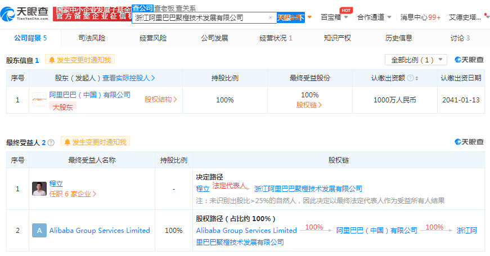The width and height of the screenshot is (490, 256).
Task: Click the 大股东 tag
Action: (62, 107)
